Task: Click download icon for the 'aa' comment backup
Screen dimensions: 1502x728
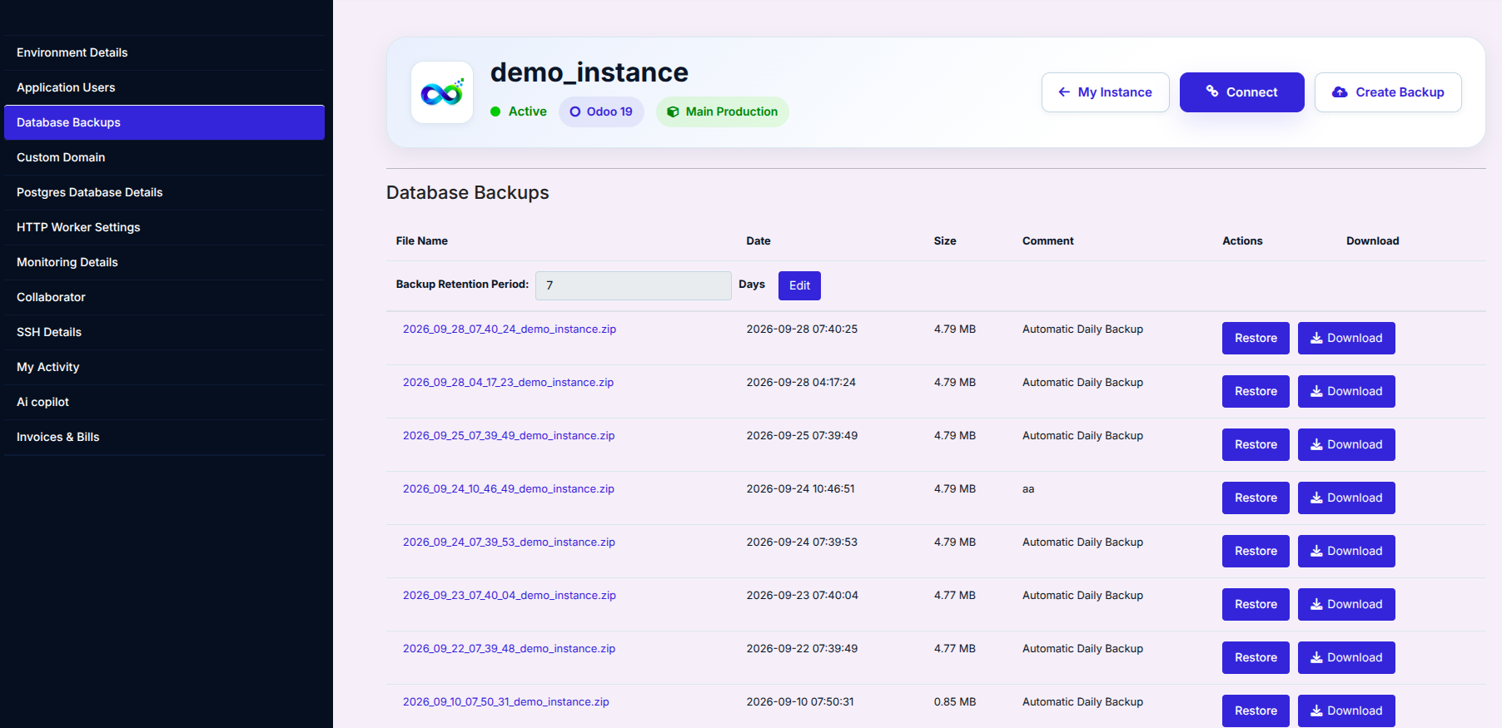Action: click(1316, 498)
